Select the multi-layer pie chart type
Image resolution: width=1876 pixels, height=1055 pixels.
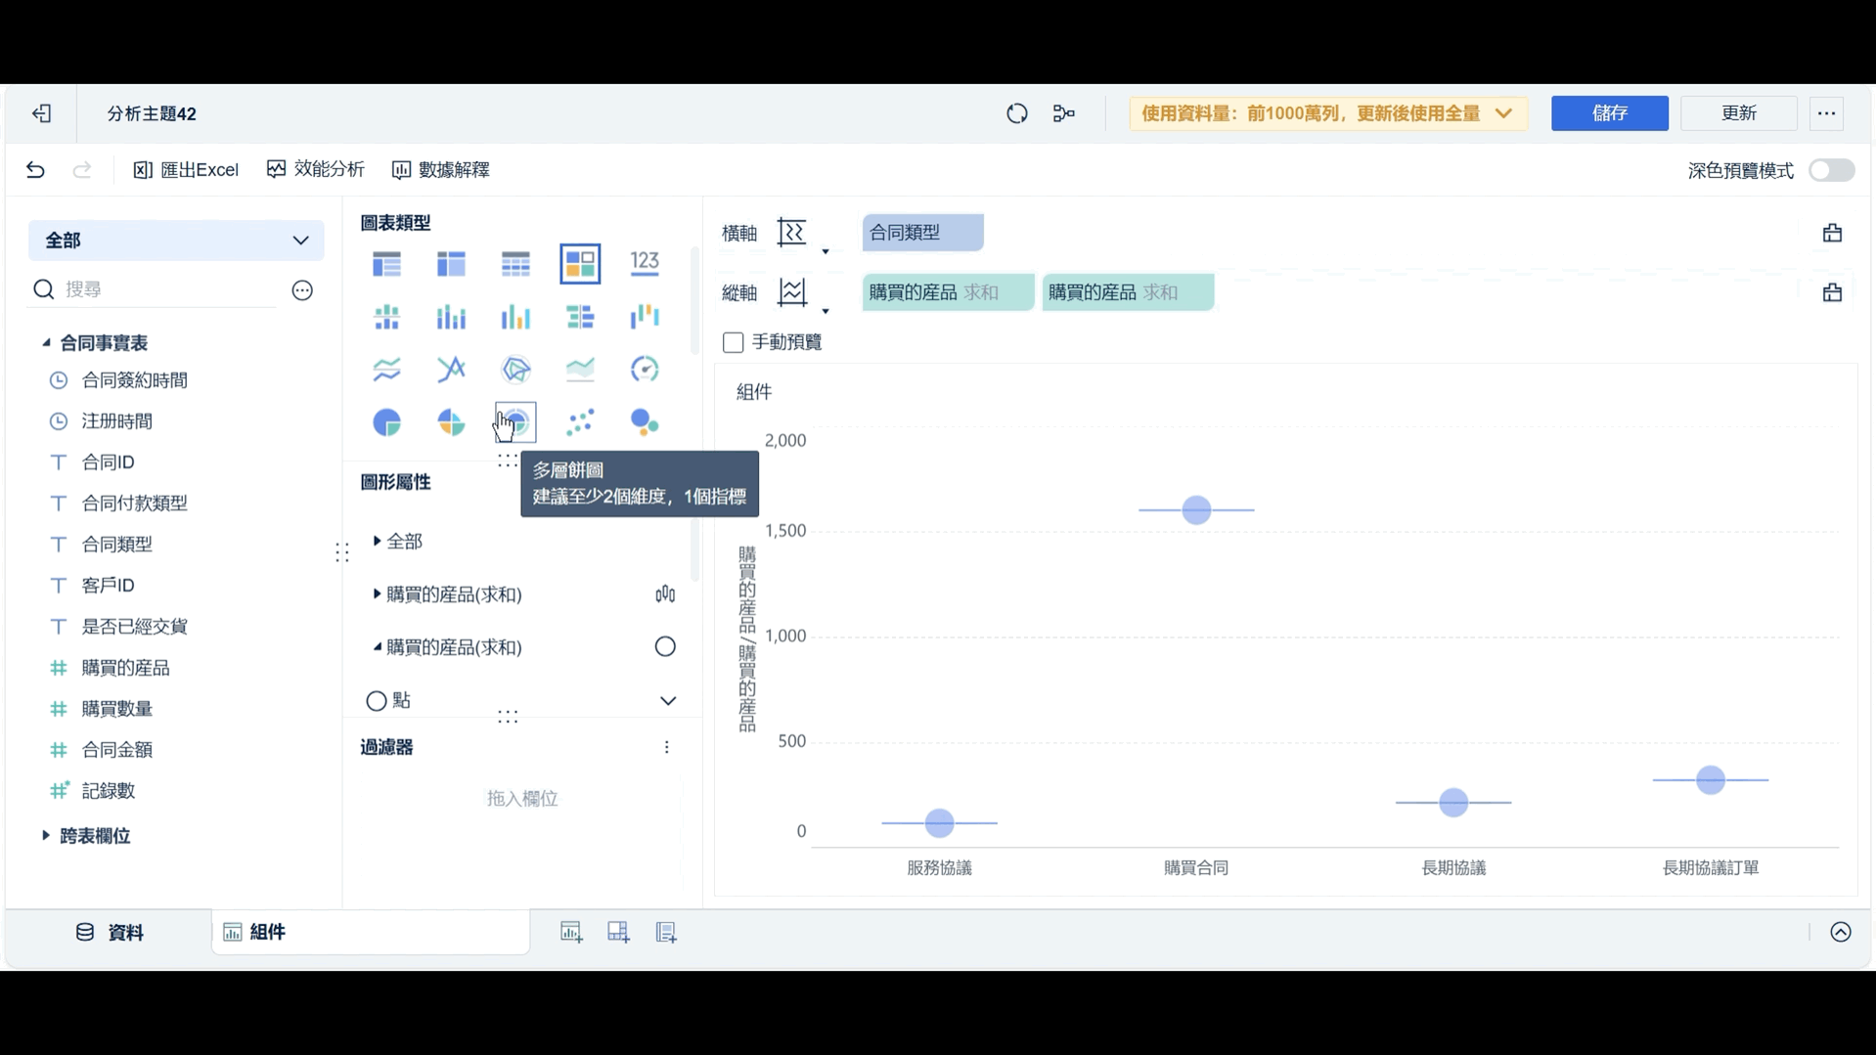pos(515,422)
